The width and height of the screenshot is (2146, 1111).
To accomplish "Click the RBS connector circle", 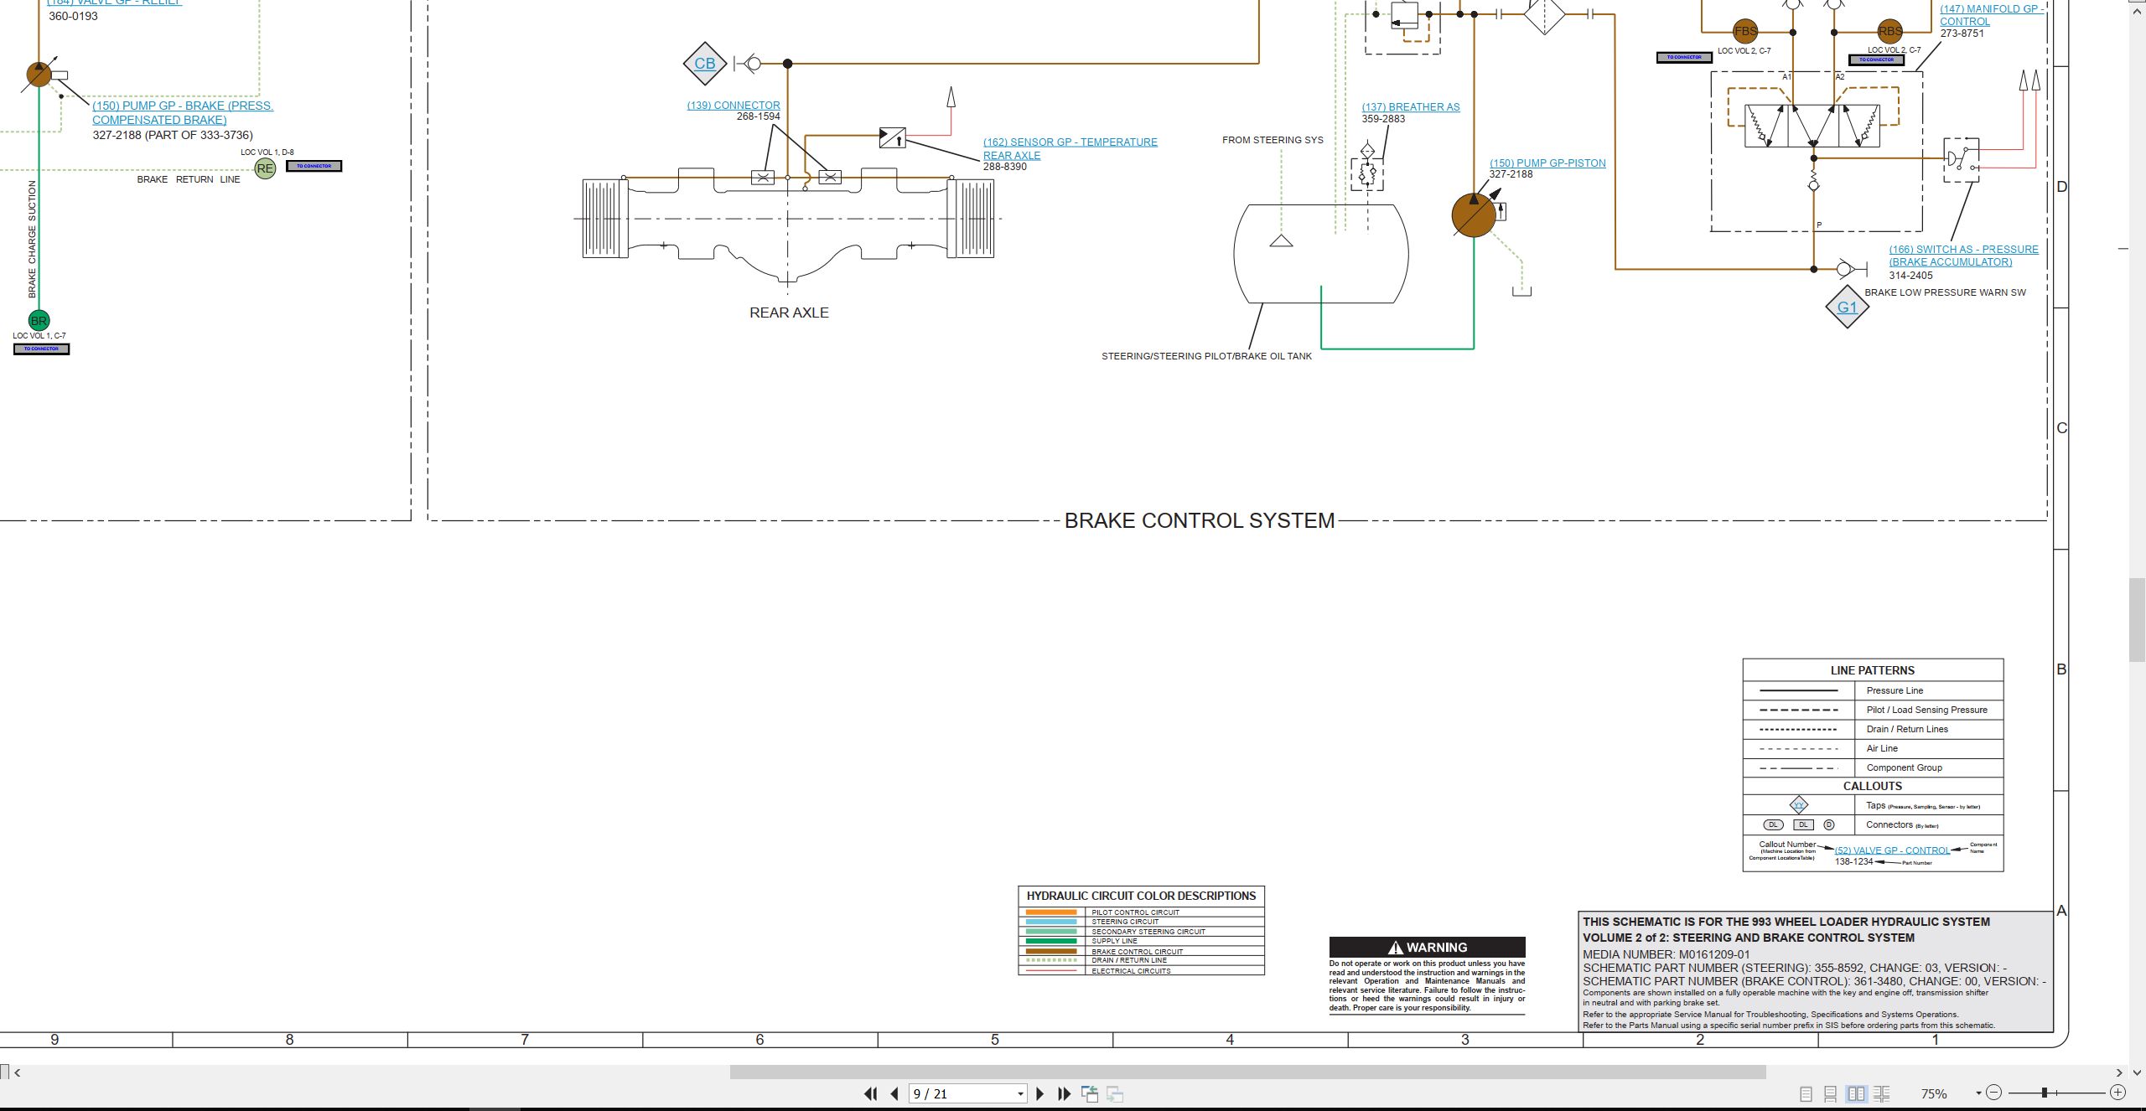I will pyautogui.click(x=1889, y=32).
